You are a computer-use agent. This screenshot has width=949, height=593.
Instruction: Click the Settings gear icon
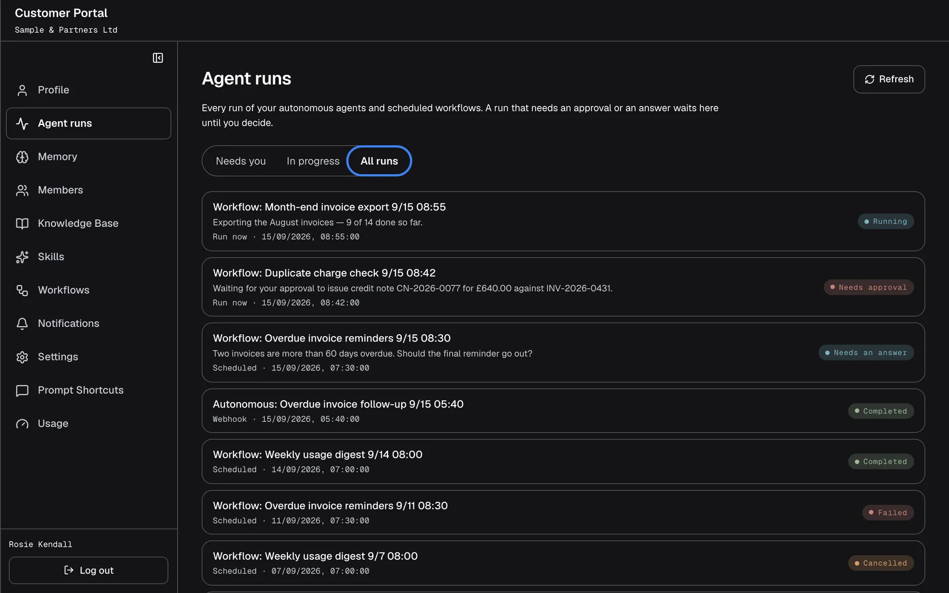click(x=22, y=357)
